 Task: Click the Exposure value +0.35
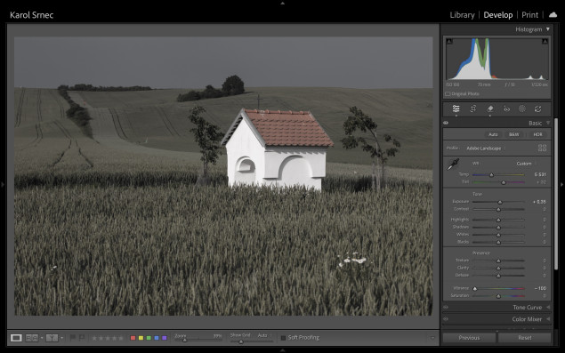539,202
